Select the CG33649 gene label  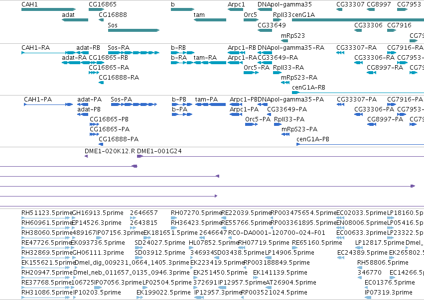(x=272, y=25)
